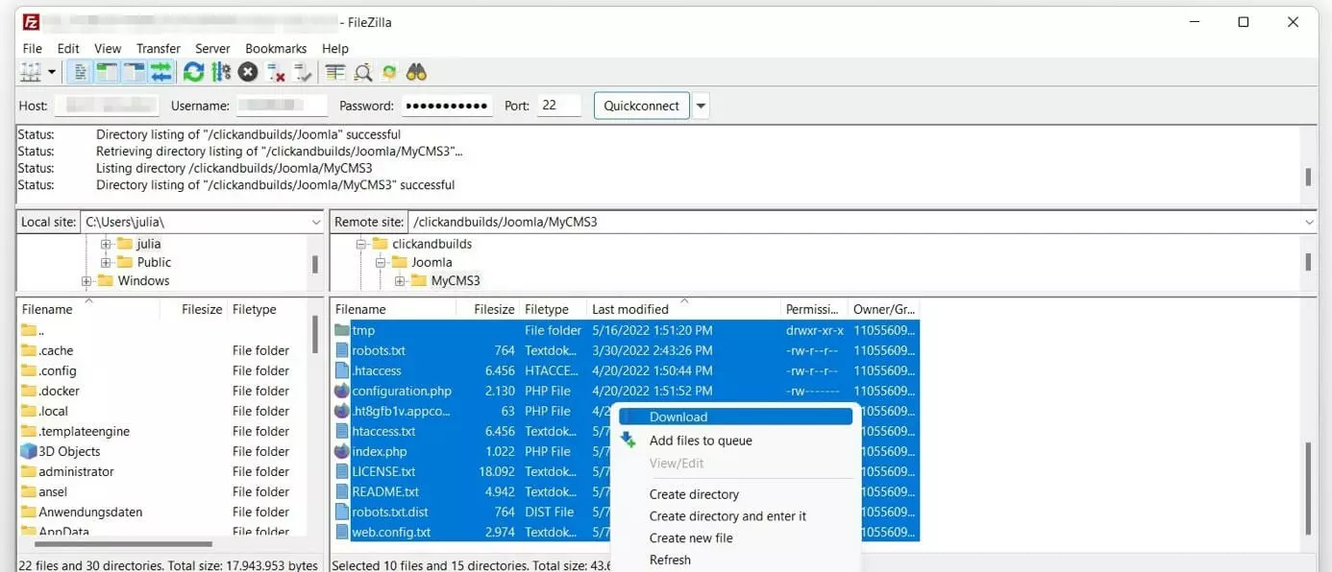1332x572 pixels.
Task: Open the Edit menu
Action: point(68,48)
